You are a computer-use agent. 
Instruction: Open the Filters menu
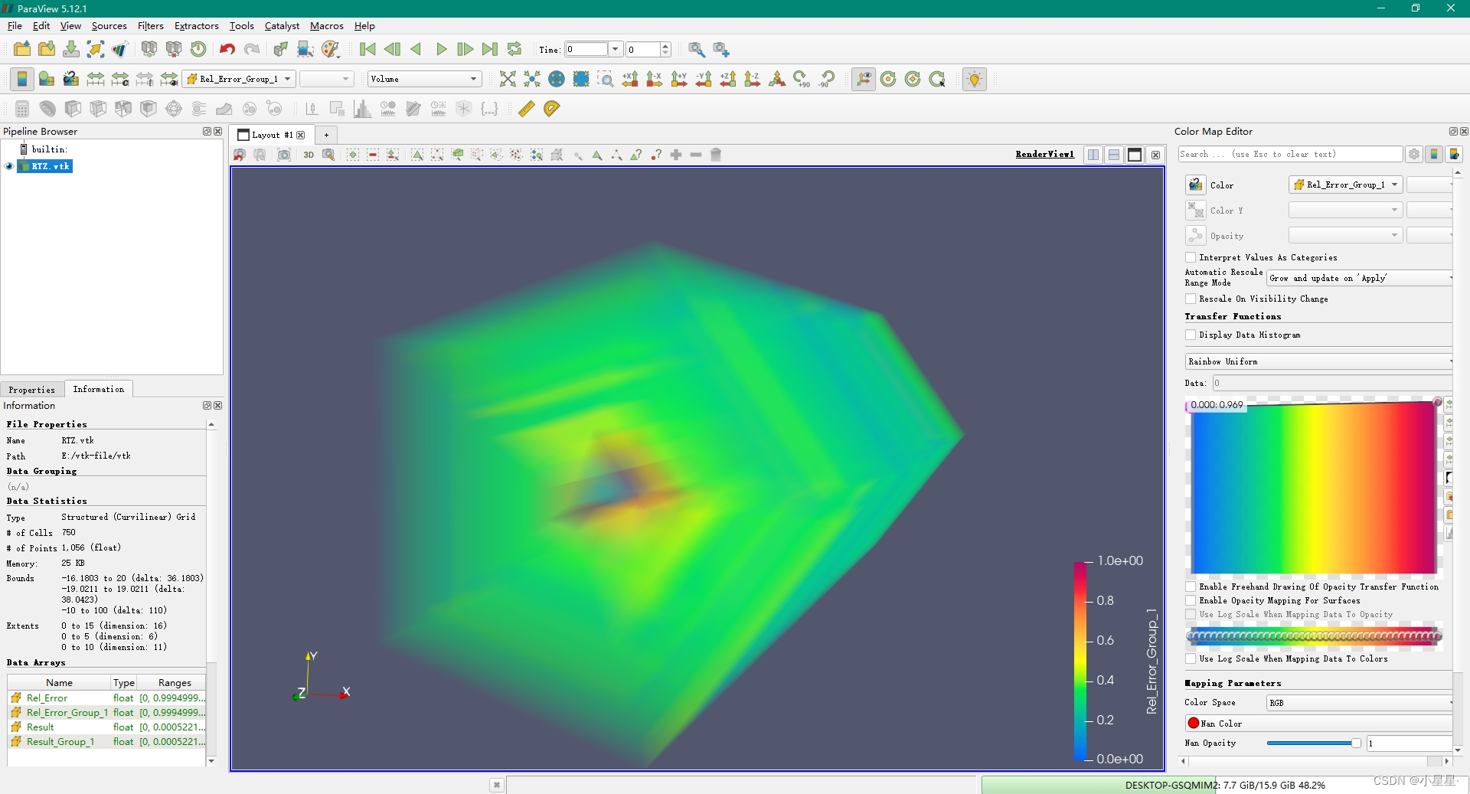click(x=150, y=25)
